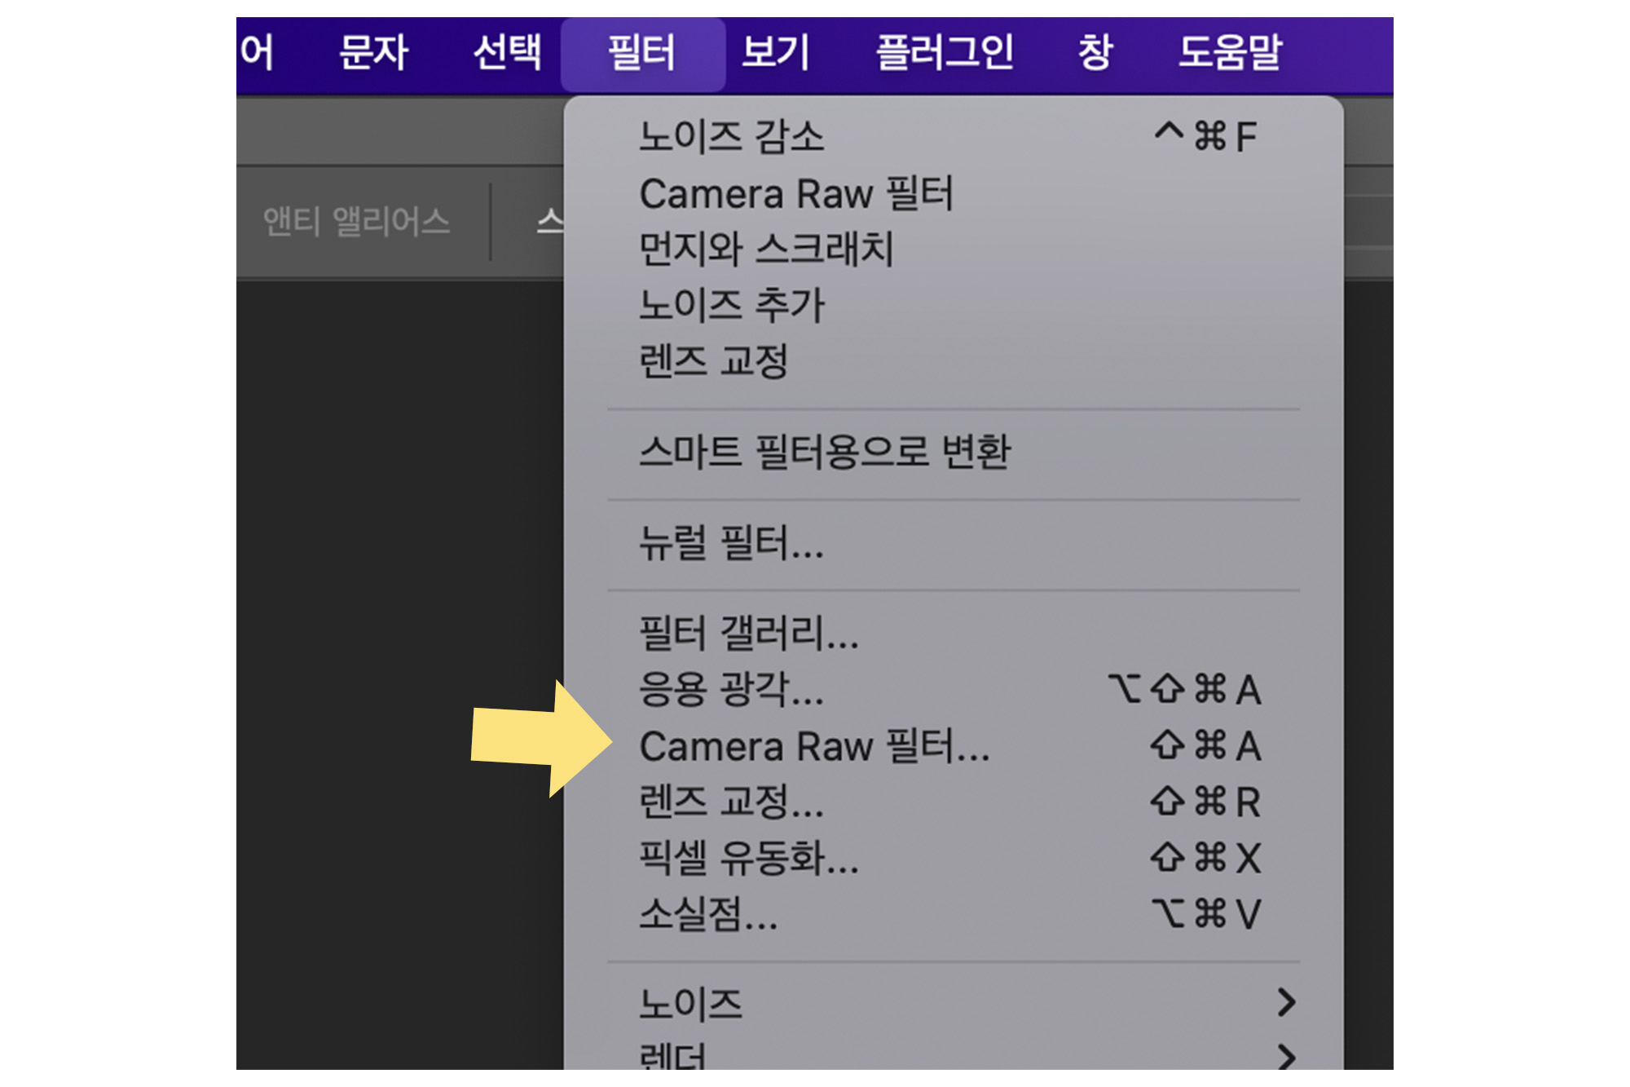
Task: Open 뉴럴 필터... dialog
Action: [731, 542]
